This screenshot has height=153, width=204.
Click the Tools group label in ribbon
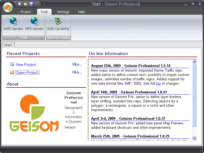(x=23, y=38)
